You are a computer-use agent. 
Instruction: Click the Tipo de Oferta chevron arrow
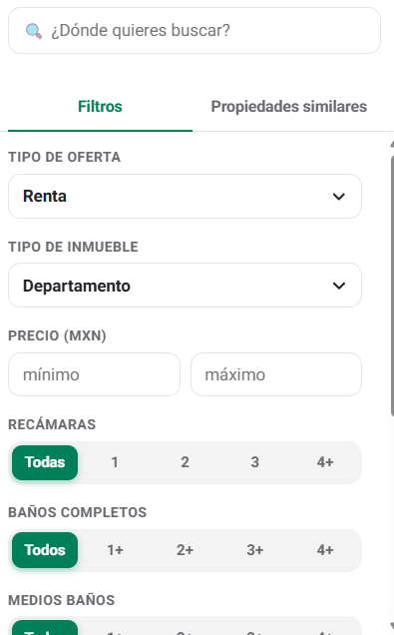point(338,197)
